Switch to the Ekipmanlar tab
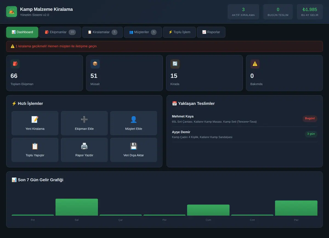The image size is (329, 238). coord(60,32)
